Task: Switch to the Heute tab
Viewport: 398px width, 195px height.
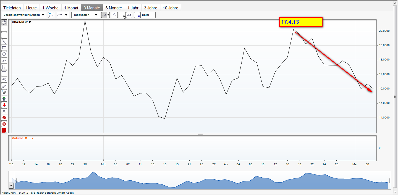Action: (32, 8)
